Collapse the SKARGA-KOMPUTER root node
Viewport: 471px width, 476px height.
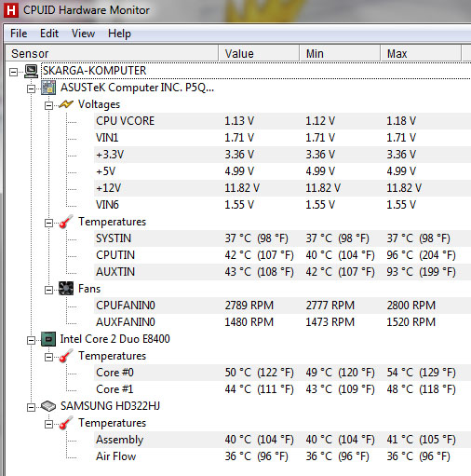(13, 73)
